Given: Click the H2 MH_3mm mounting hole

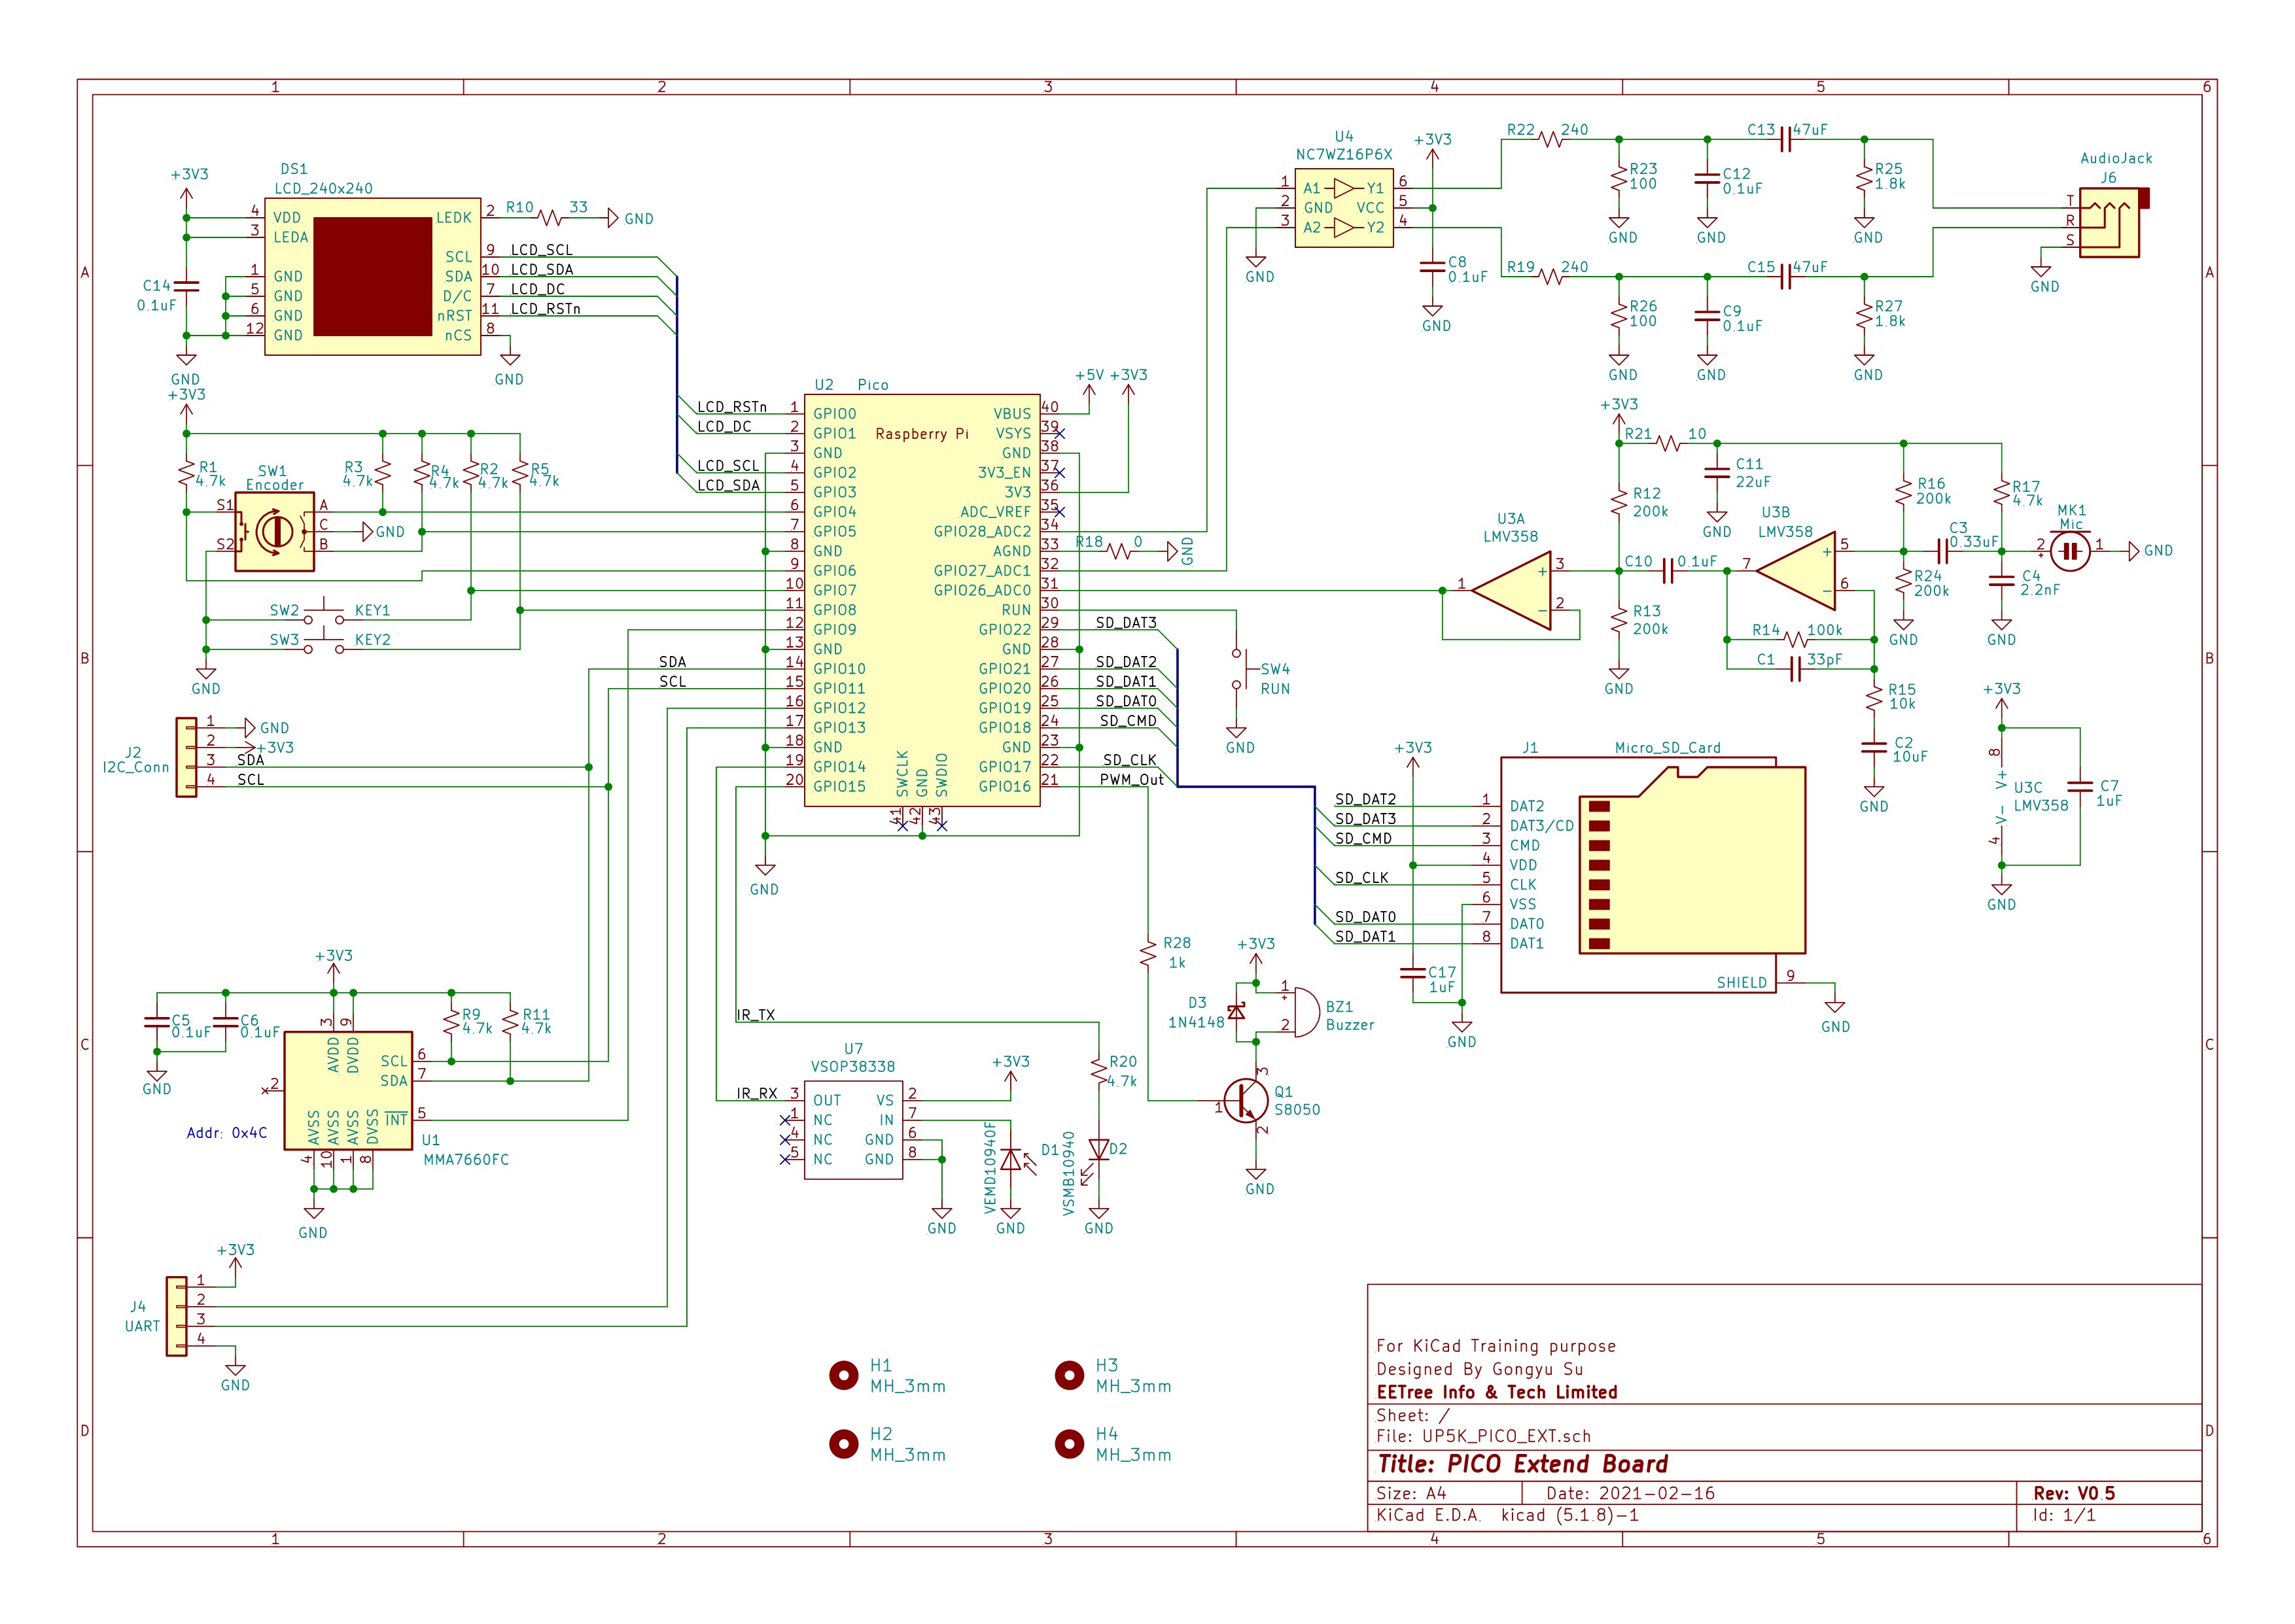Looking at the screenshot, I should [x=844, y=1443].
